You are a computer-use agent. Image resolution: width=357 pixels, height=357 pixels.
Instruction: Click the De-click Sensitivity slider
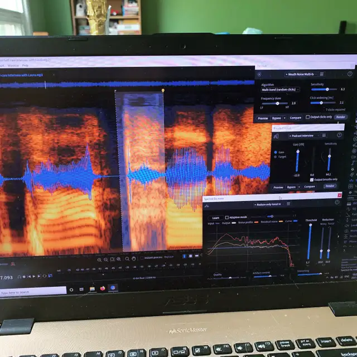pos(324,89)
